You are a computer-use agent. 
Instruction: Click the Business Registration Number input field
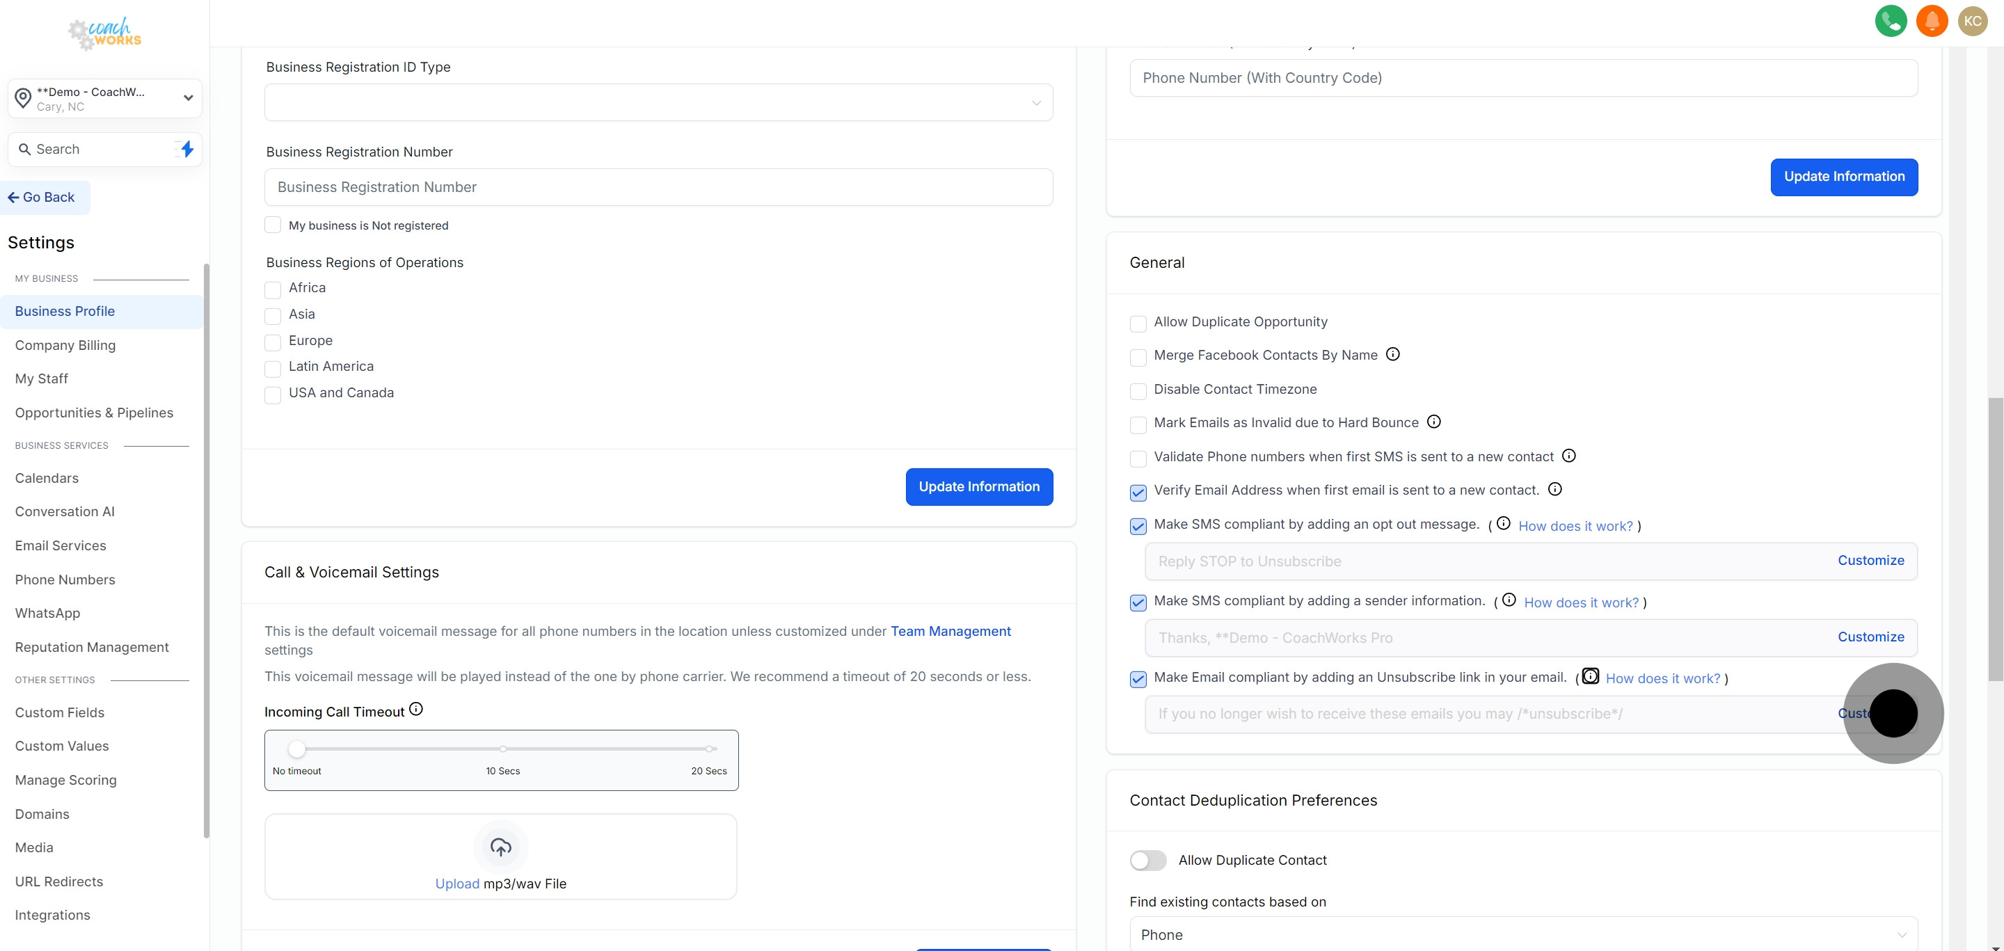click(658, 186)
